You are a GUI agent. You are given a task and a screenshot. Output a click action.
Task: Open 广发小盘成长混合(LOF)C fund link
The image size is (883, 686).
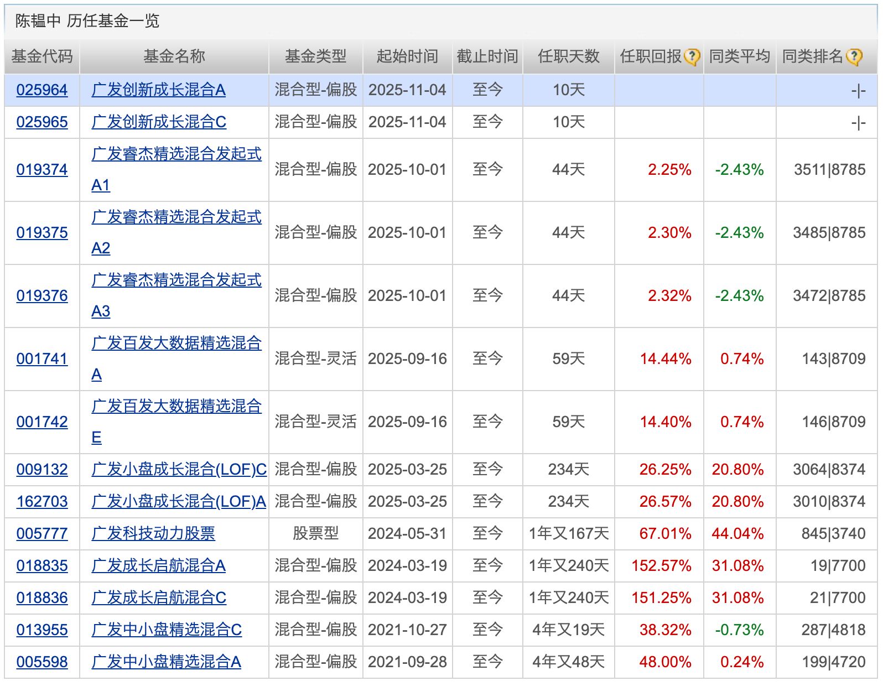[x=179, y=470]
